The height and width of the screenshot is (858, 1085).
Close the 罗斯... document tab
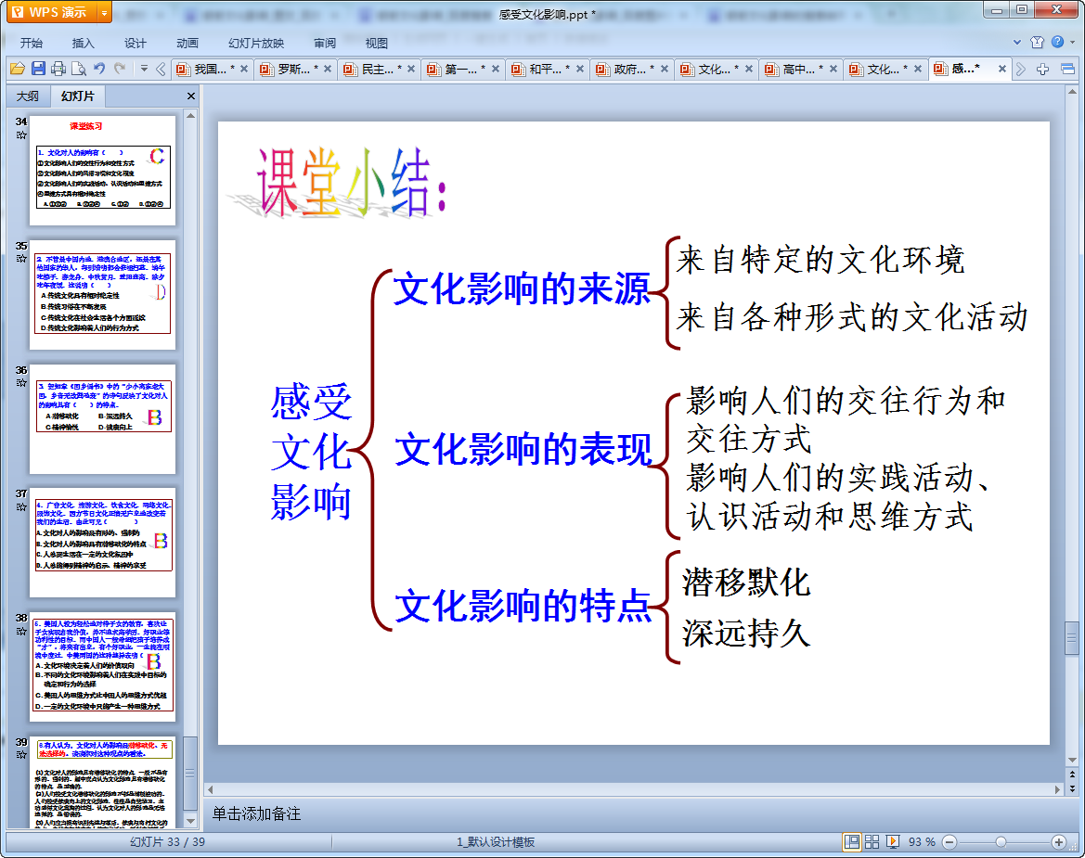(x=328, y=69)
